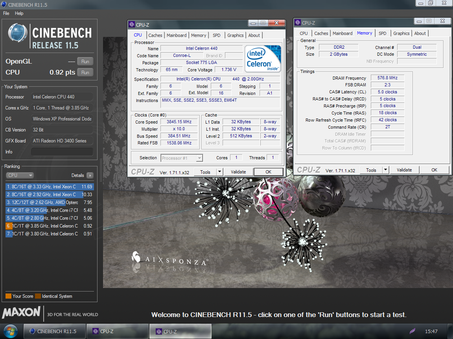453x339 pixels.
Task: Open Tools dropdown arrow in left CPU-Z
Action: [x=219, y=172]
